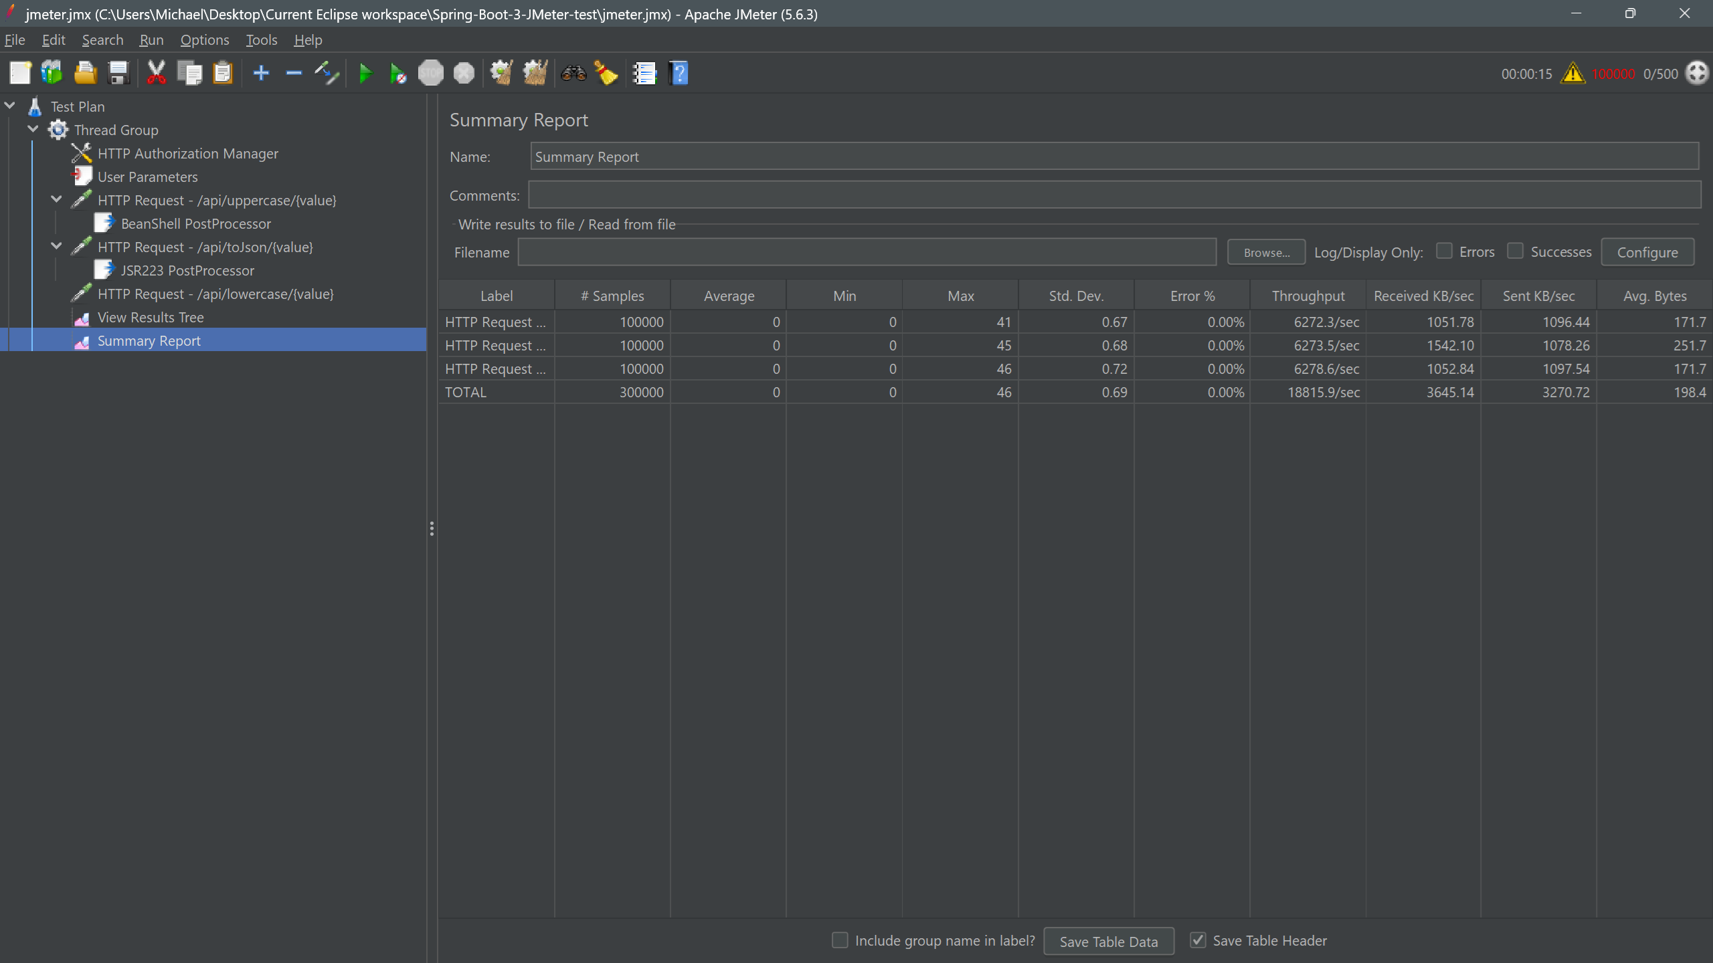Click the Configure button

1647,252
